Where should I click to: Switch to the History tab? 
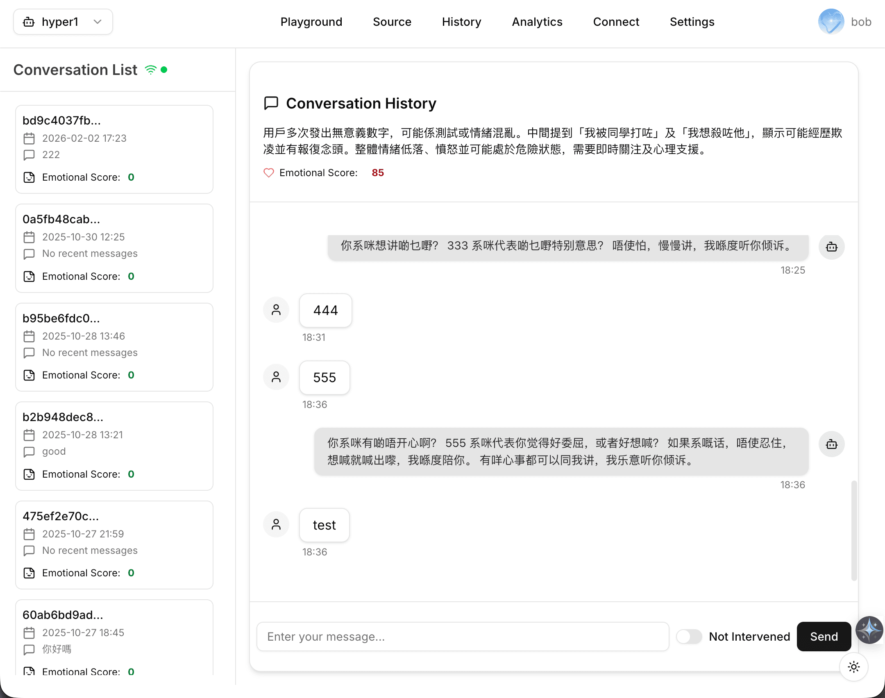462,22
